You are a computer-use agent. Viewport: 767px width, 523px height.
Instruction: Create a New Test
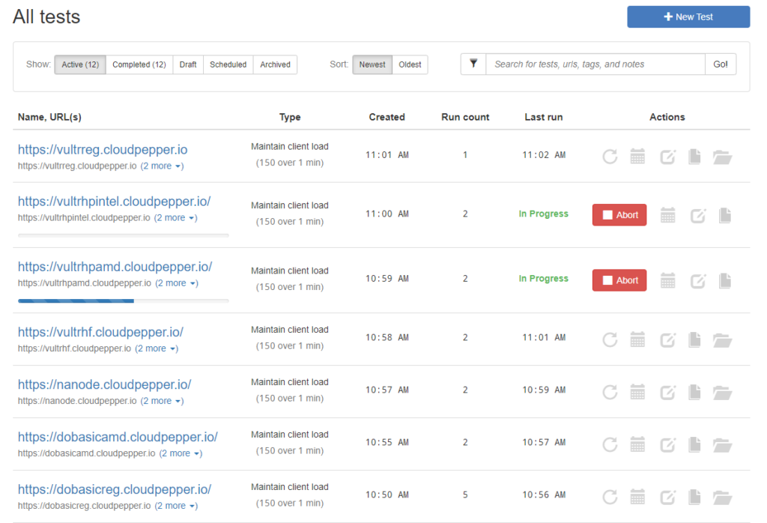[x=688, y=16]
